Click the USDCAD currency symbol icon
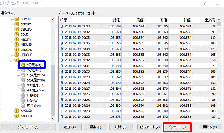 pos(17,50)
